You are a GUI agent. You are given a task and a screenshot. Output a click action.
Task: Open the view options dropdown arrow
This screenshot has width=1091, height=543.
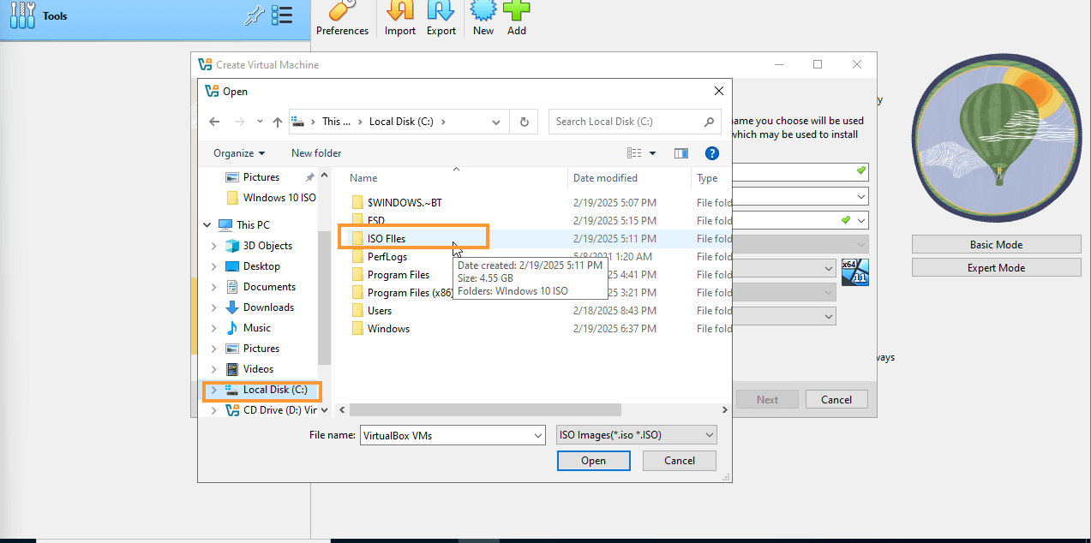click(653, 153)
